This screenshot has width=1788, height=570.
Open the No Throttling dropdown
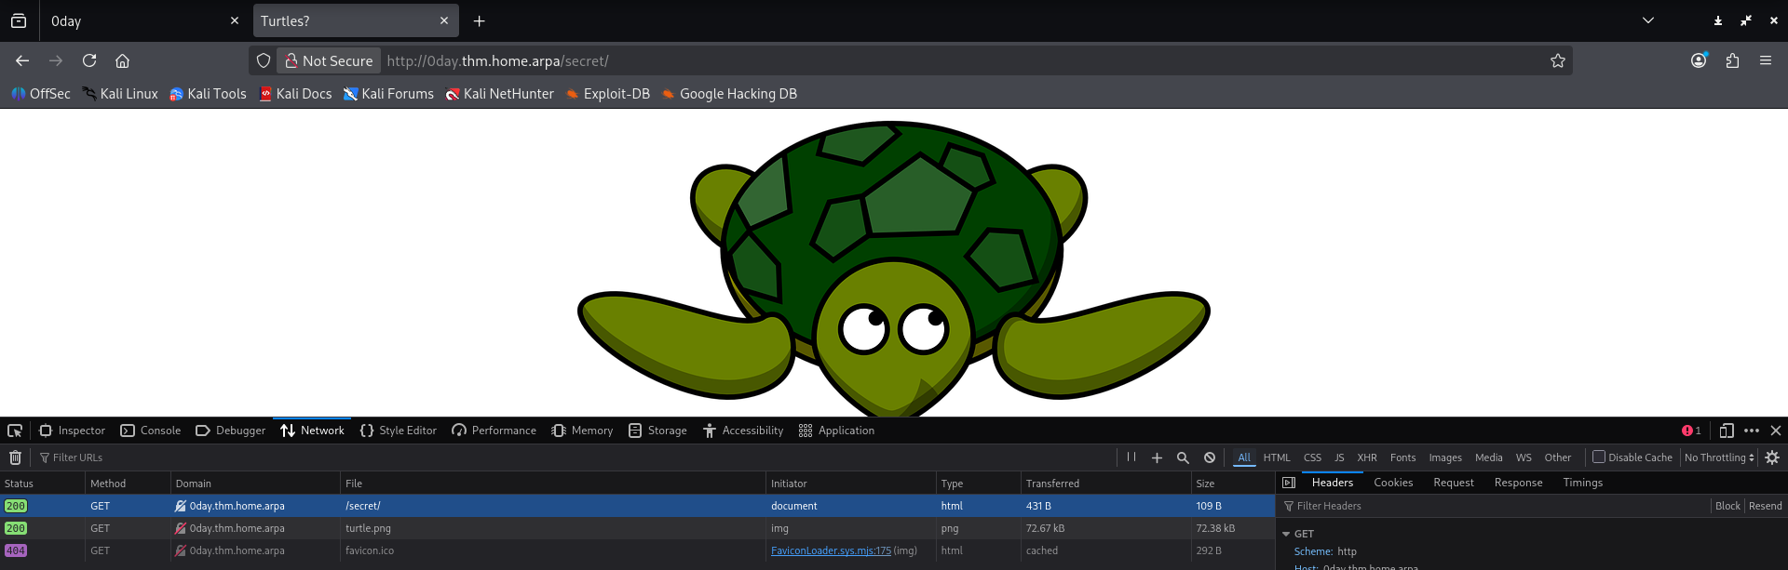(1719, 457)
